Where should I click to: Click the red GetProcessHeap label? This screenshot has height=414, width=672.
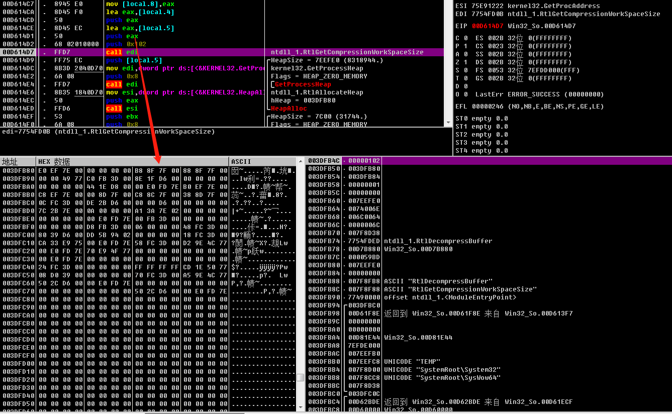(x=303, y=84)
